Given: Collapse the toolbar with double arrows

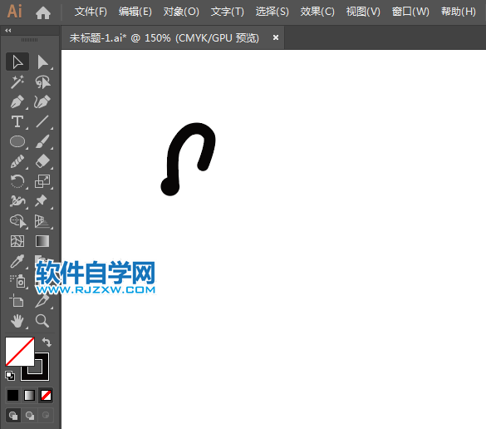Looking at the screenshot, I should point(8,31).
